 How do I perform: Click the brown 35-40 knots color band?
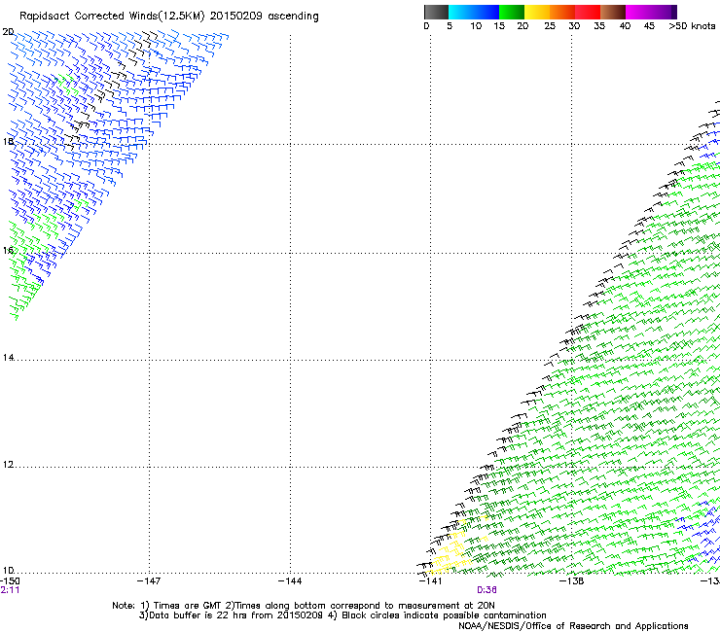point(613,12)
